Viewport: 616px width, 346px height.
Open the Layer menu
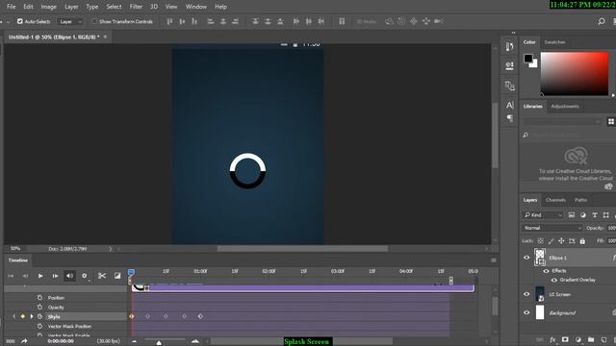(x=71, y=7)
